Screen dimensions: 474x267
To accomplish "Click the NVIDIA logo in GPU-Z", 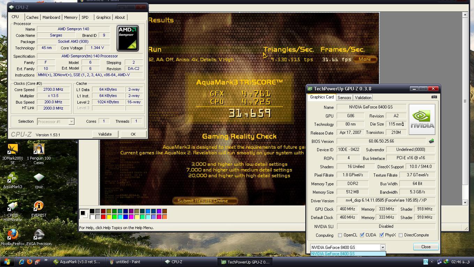I will pyautogui.click(x=422, y=119).
